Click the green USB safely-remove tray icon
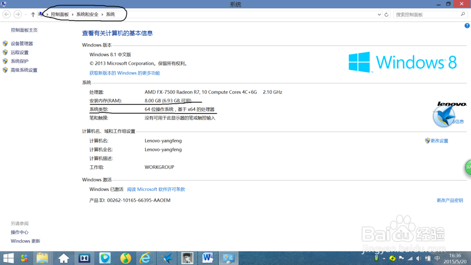The height and width of the screenshot is (265, 471). [x=376, y=258]
